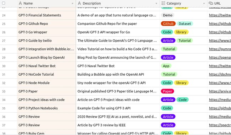This screenshot has height=135, width=231.
Task: Select row number 26
Action: pos(4,32)
